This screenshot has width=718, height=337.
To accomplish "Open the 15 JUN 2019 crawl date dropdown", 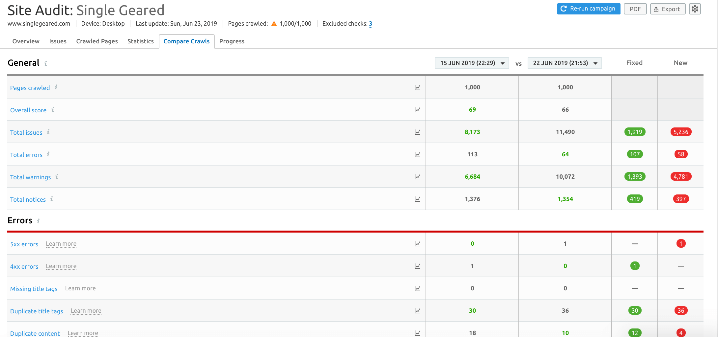I will [472, 63].
